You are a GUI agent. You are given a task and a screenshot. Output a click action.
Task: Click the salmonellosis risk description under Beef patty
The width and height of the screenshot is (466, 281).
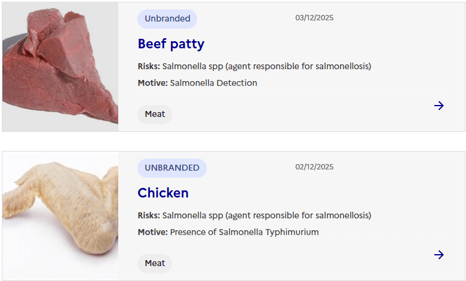coord(266,66)
